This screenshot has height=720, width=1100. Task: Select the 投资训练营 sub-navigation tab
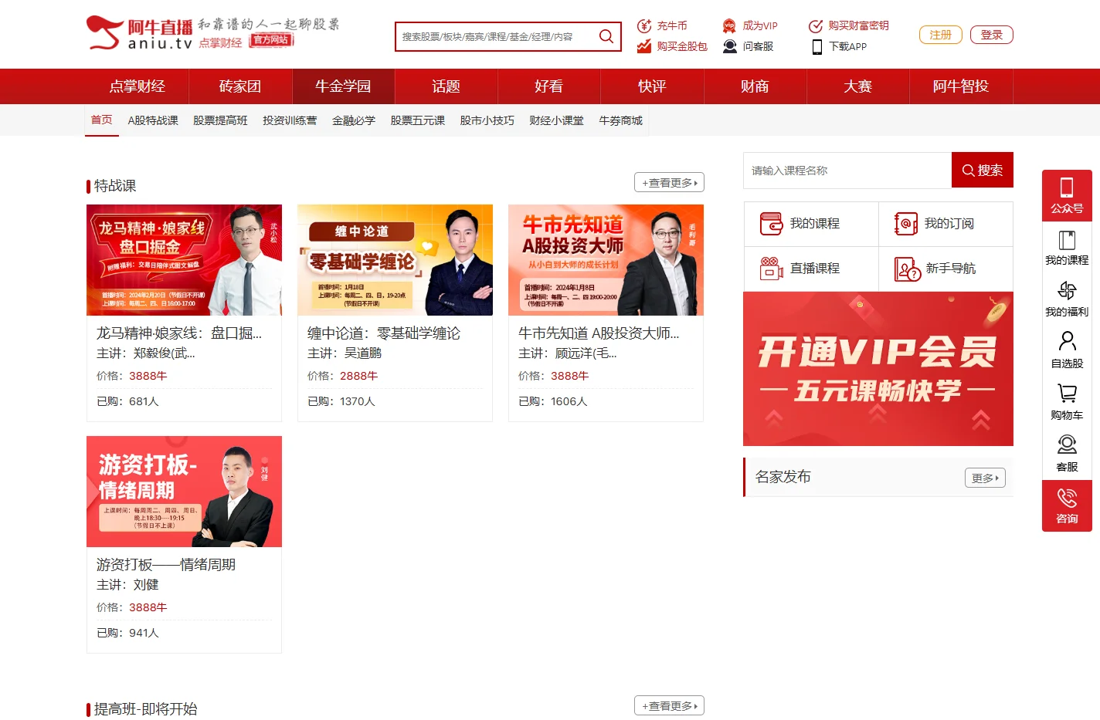(x=290, y=120)
